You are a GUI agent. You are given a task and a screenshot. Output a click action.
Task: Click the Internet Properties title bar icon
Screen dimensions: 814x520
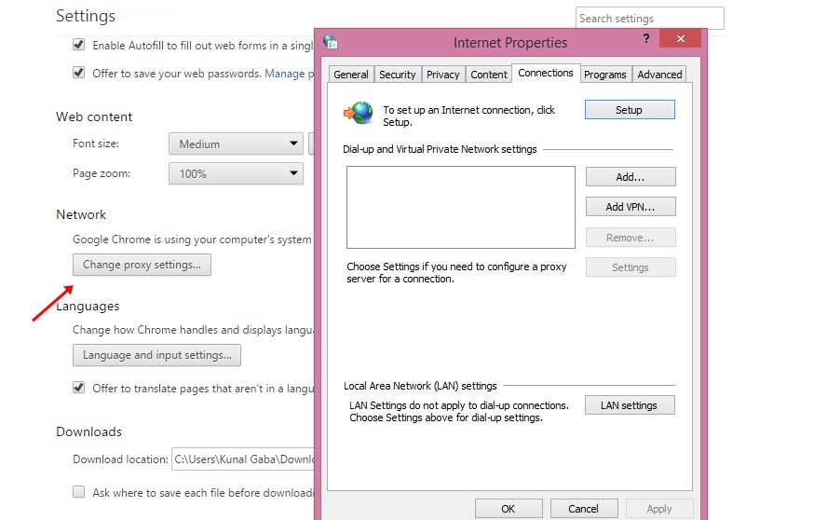point(331,42)
